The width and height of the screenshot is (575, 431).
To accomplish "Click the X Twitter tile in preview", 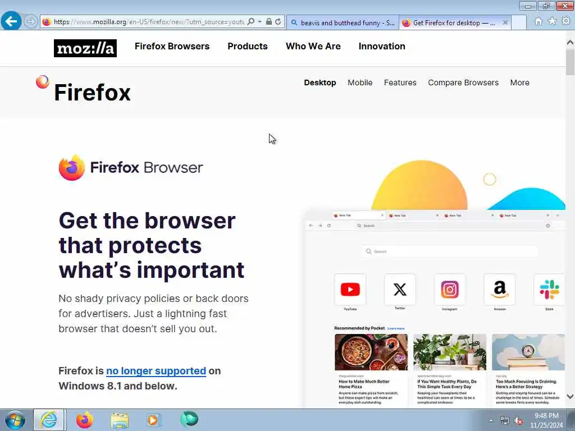I will (x=400, y=290).
